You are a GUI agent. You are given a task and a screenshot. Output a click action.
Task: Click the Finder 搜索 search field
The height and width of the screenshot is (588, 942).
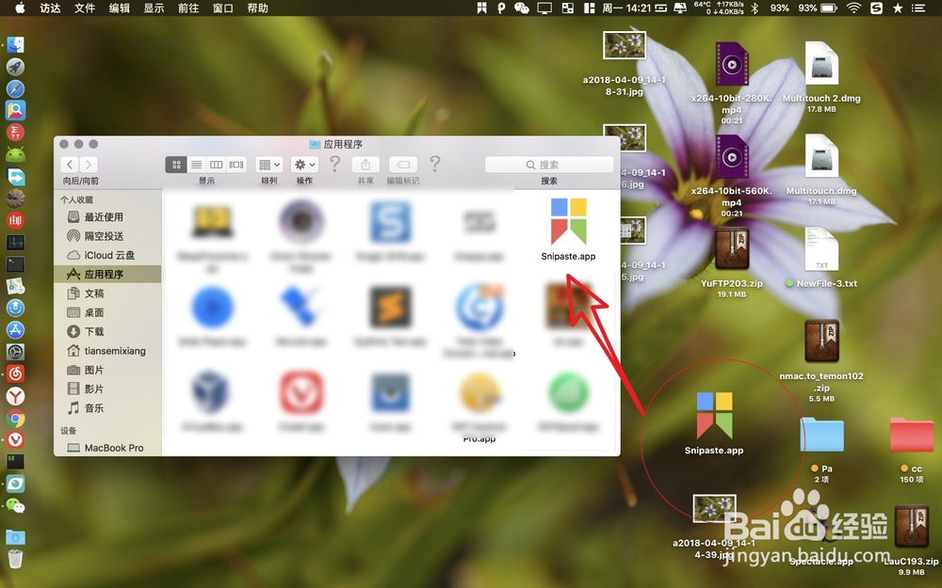pyautogui.click(x=549, y=165)
